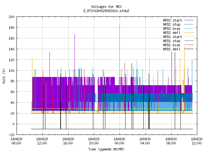203x152 pixels.
Task: Click the red NPD1 bias legend line
Action: pos(189,45)
